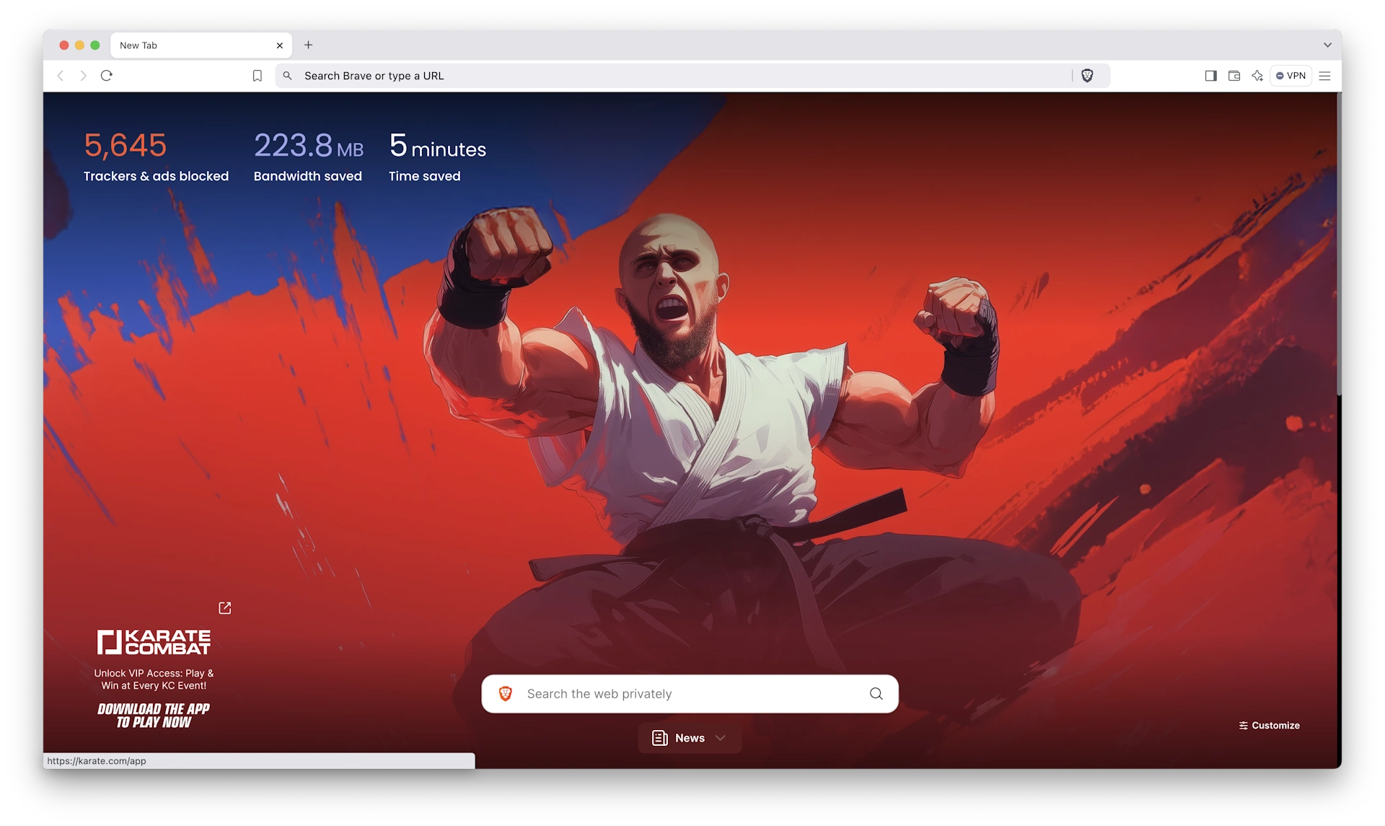Click the green zoom traffic light
The image size is (1385, 826).
point(95,45)
